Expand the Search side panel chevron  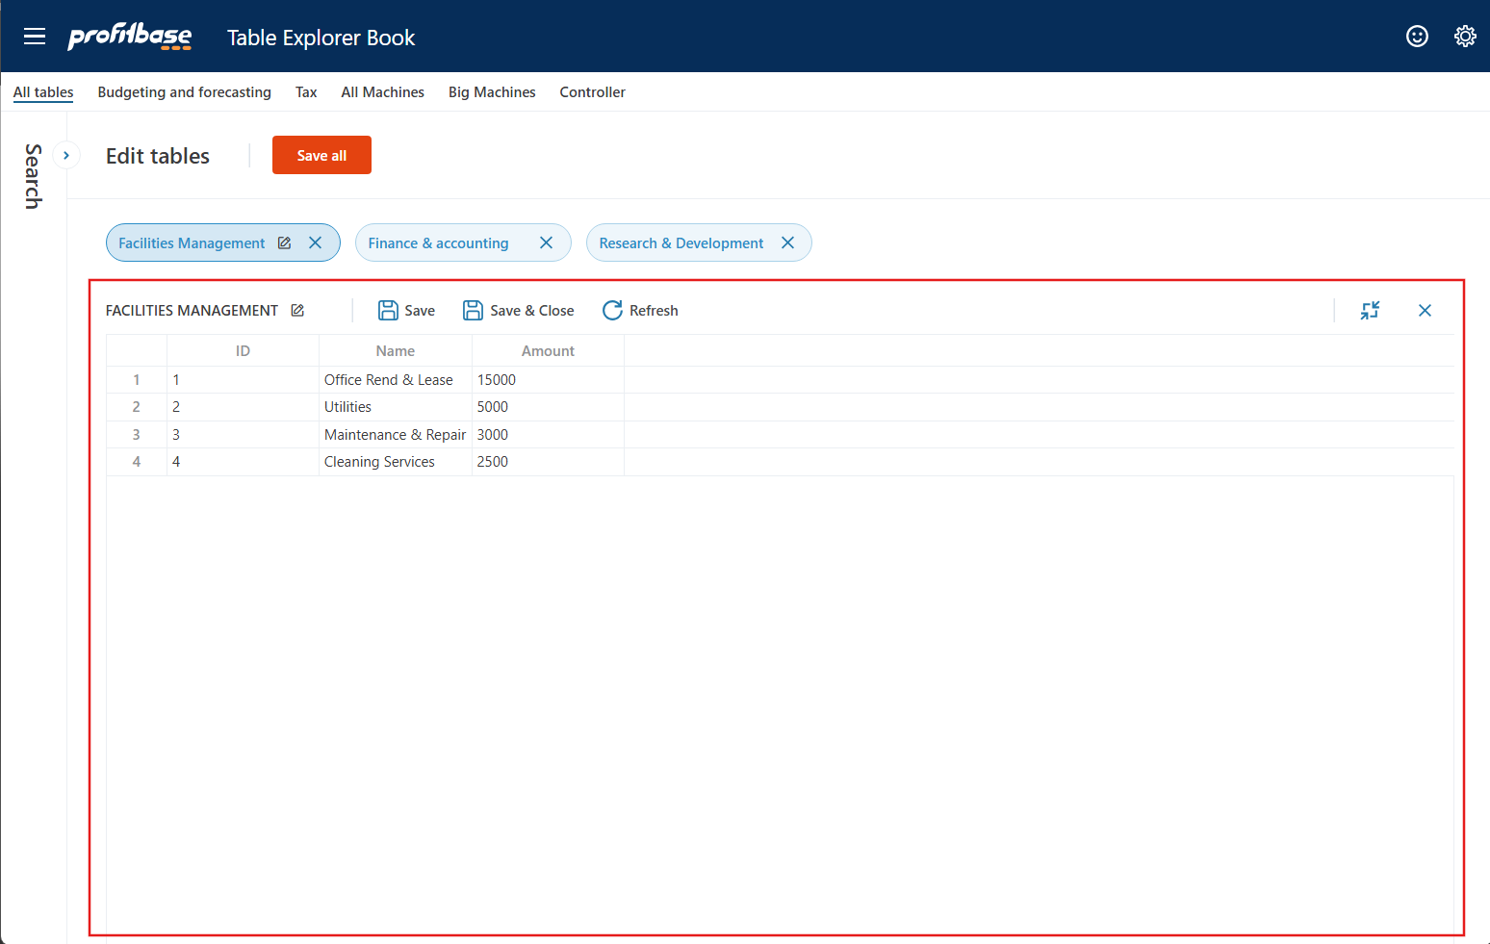click(66, 155)
